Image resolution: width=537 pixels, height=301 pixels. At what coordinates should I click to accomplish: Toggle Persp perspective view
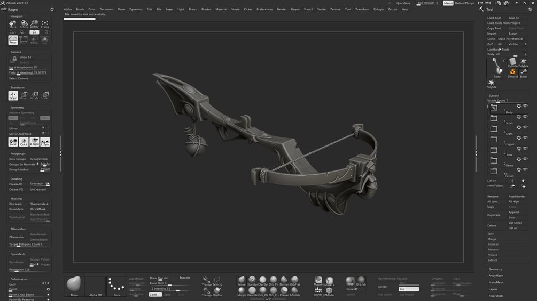point(13,40)
